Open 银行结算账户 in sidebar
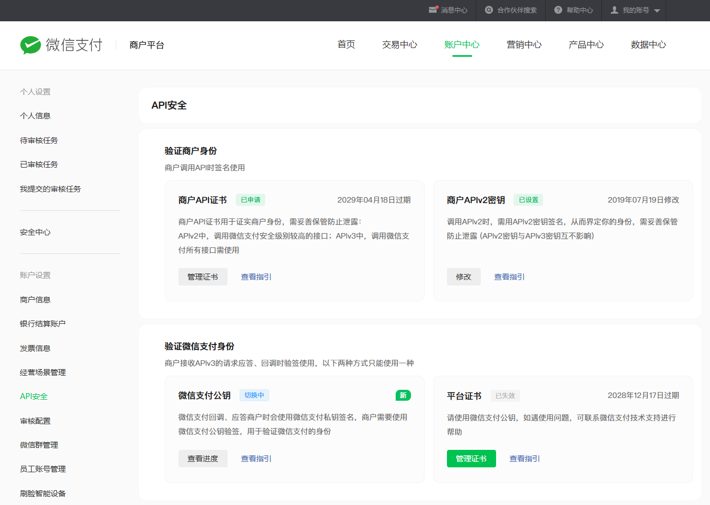The height and width of the screenshot is (505, 710). point(43,324)
